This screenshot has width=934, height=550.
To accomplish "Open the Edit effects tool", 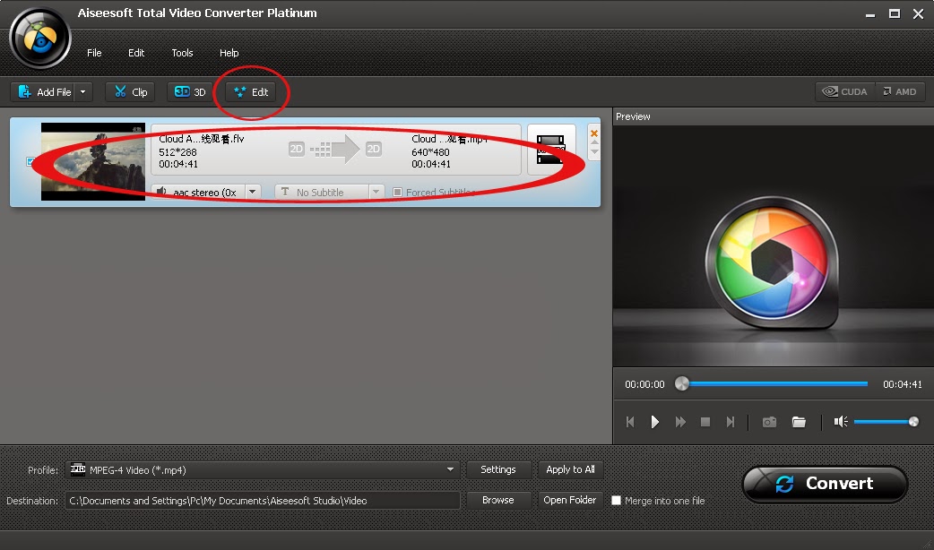I will click(251, 91).
